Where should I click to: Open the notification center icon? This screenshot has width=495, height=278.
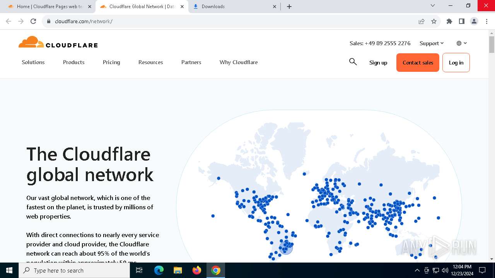coord(482,270)
